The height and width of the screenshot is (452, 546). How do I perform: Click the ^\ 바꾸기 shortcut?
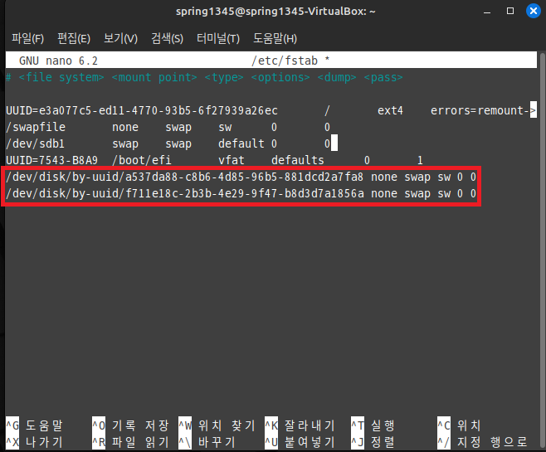point(207,442)
